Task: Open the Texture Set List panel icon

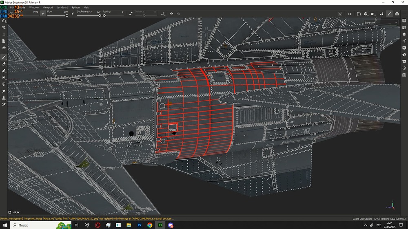Action: (404, 20)
